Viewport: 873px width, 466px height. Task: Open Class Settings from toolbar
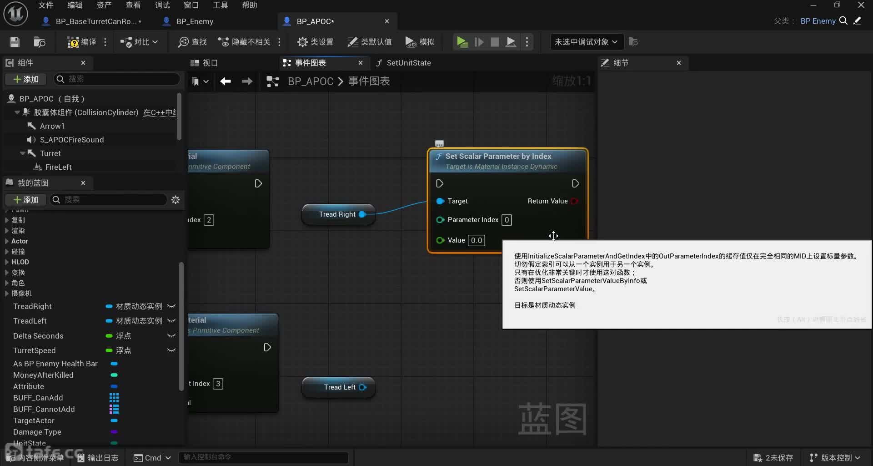point(315,42)
